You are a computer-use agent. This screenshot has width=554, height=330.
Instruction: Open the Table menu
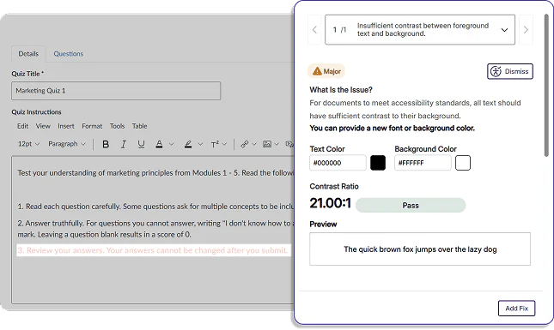click(x=139, y=126)
